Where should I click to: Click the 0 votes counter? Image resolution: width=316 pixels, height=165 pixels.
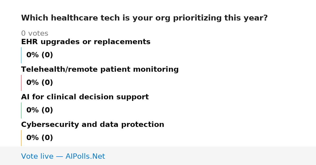click(34, 33)
